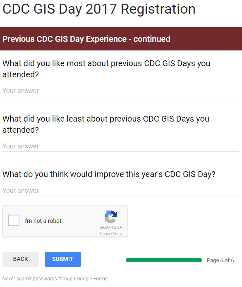Screen dimensions: 242x287
Task: Focus the liked least answer field
Action: coord(121,146)
